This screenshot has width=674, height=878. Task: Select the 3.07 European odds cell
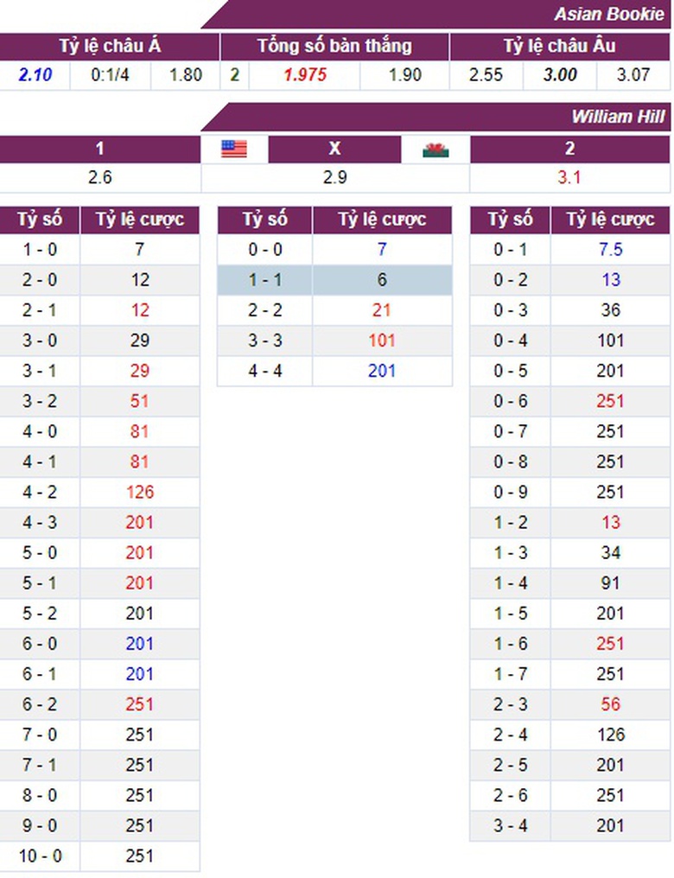point(633,75)
